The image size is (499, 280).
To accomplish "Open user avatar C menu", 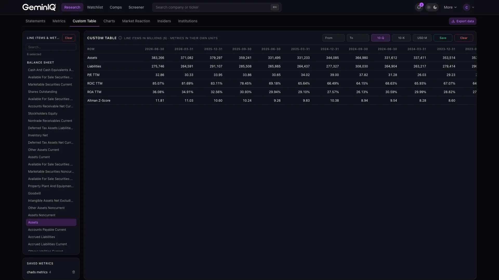I will 469,7.
